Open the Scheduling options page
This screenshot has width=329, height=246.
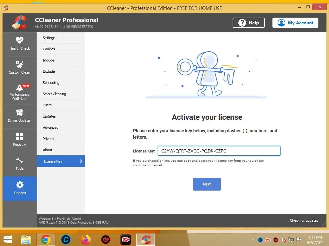click(61, 83)
